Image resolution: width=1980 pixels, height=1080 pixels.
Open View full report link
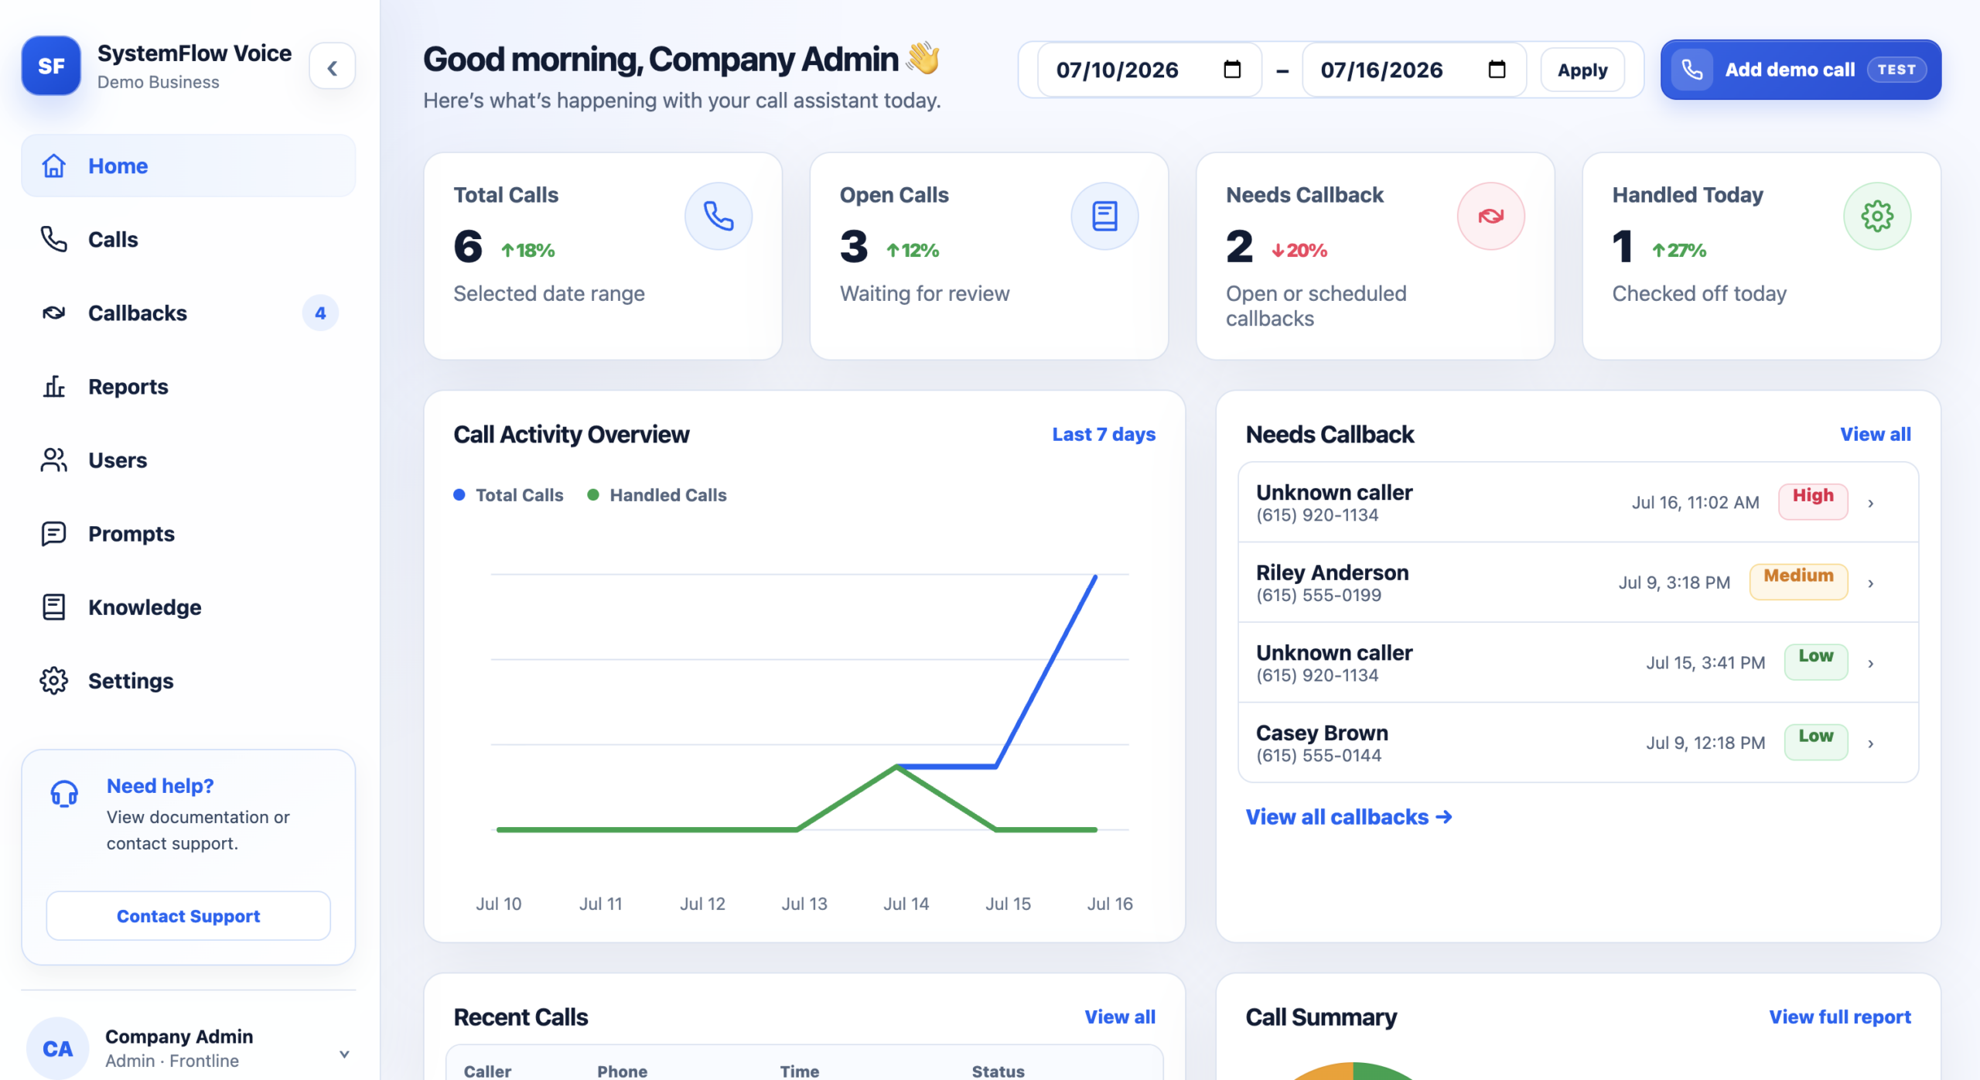coord(1839,1017)
